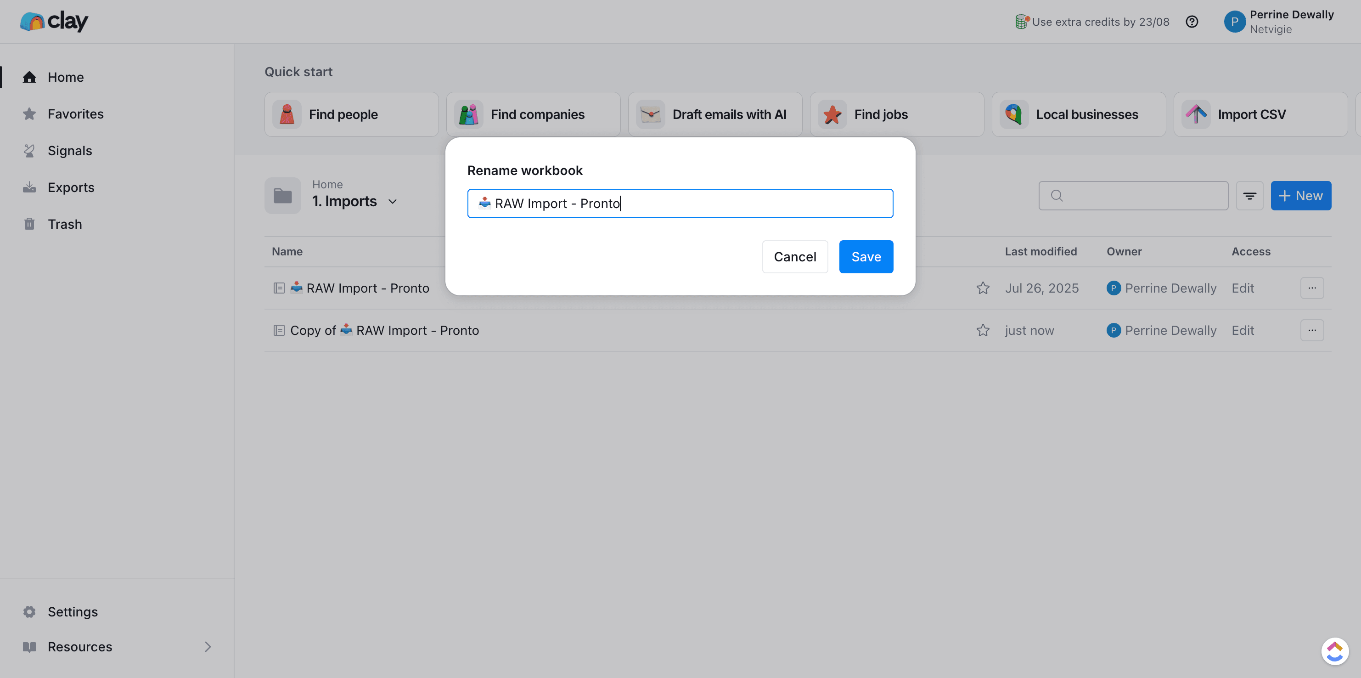
Task: Open Exports in the sidebar
Action: click(x=71, y=187)
